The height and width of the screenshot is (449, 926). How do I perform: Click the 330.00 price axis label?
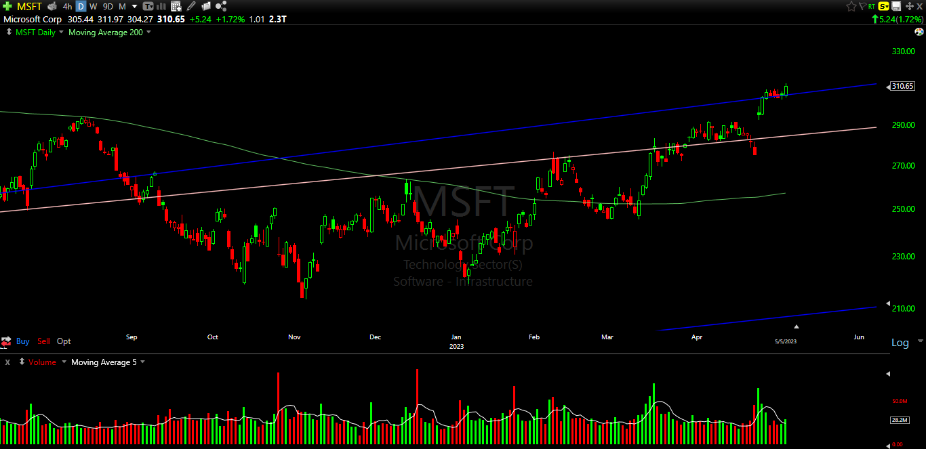pos(904,51)
